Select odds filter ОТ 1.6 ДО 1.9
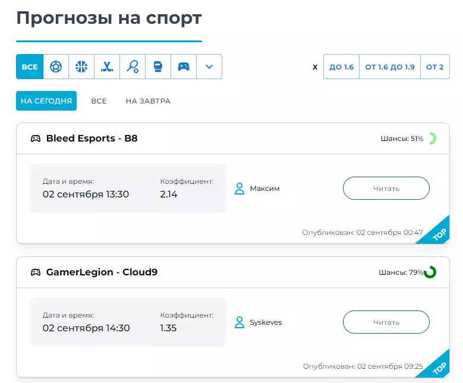Screen dimensions: 463x383 [x=390, y=67]
